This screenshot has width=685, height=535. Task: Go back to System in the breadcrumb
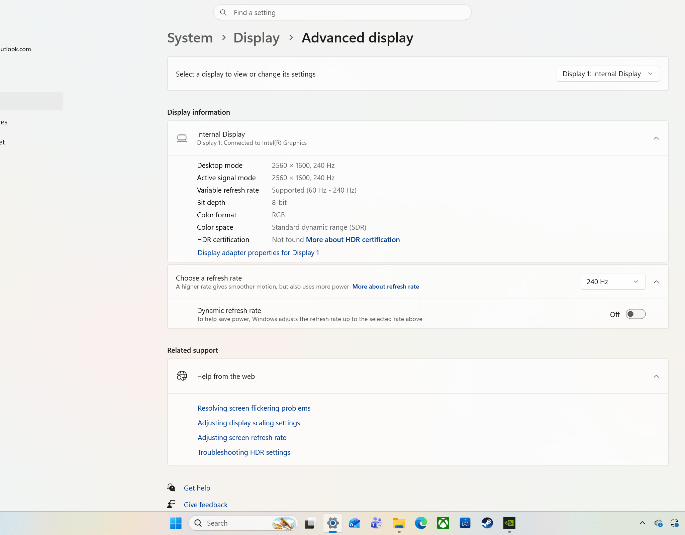190,38
